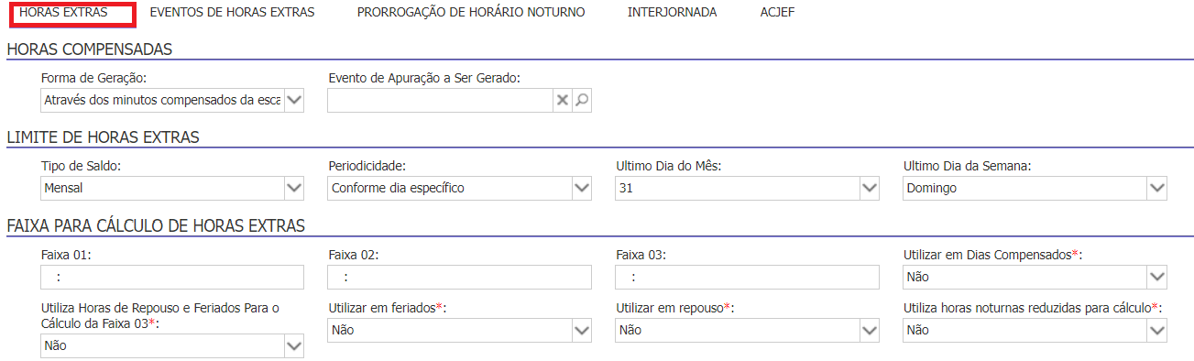
Task: Clear the Evento de Apuração field with X icon
Action: click(563, 100)
